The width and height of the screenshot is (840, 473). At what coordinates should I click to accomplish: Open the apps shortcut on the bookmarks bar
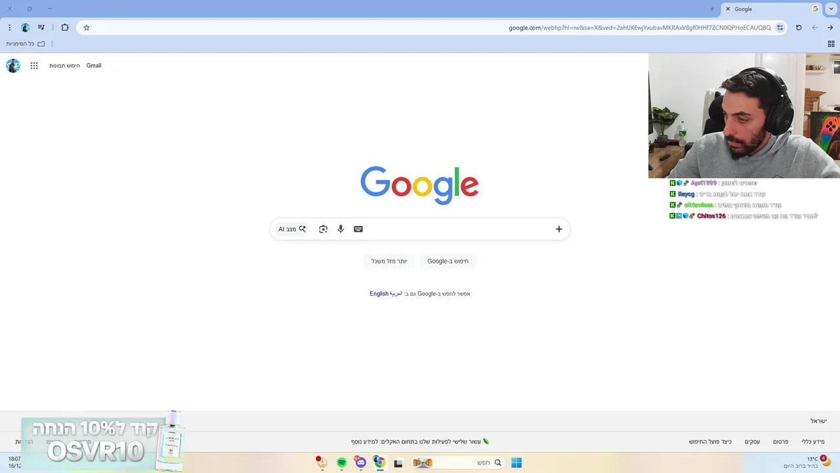[831, 44]
